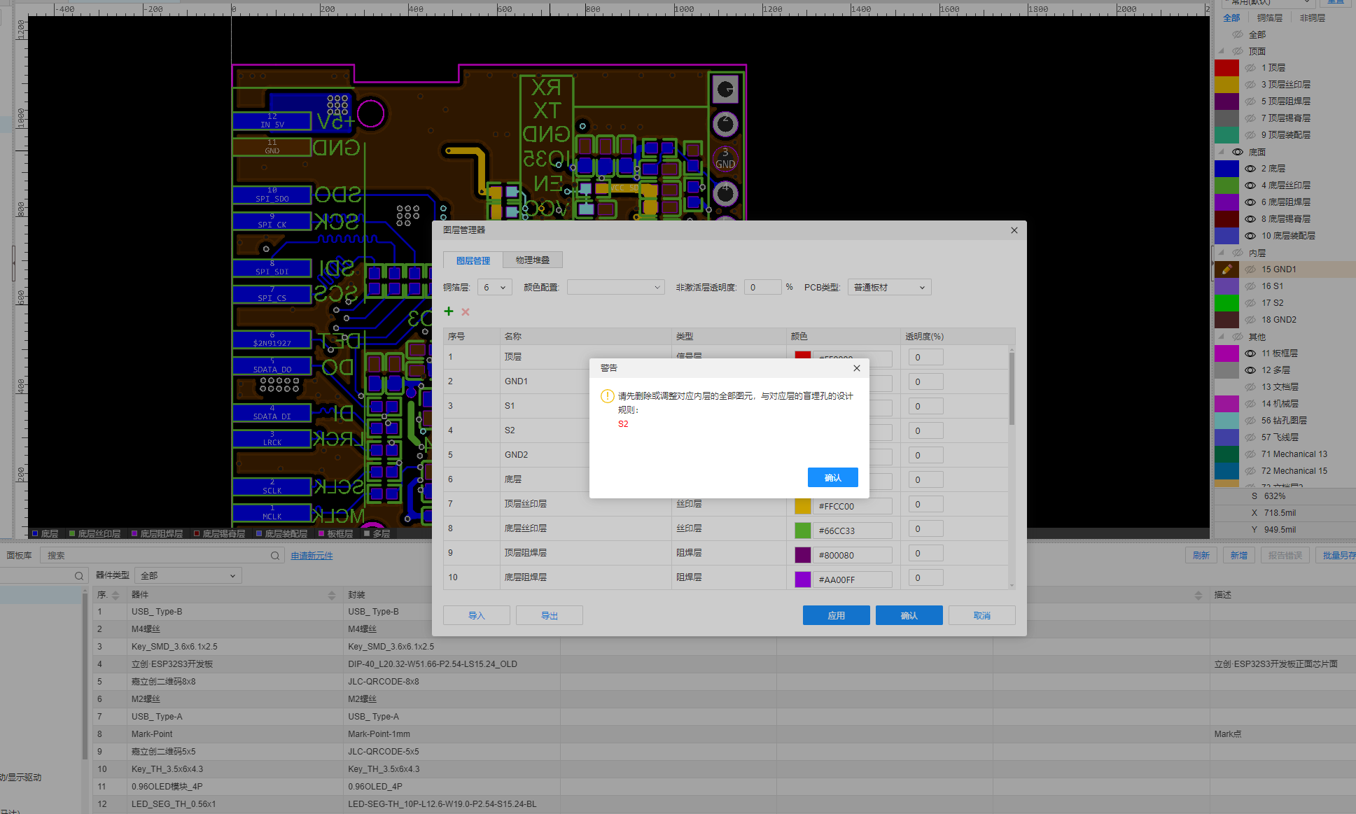
Task: Click 确认 in the warning dialog
Action: [832, 477]
